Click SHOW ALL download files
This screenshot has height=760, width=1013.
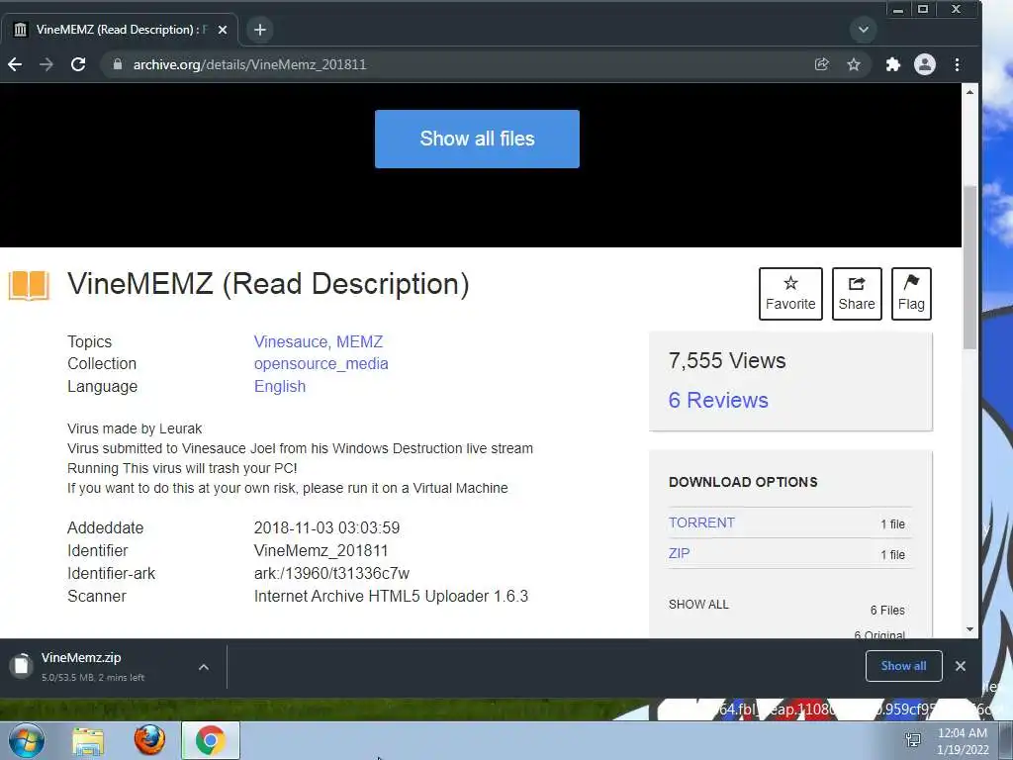coord(698,605)
